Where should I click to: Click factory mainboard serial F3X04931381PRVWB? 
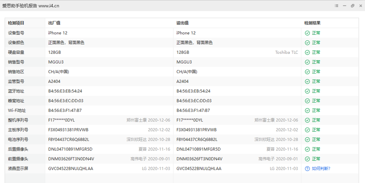68,130
